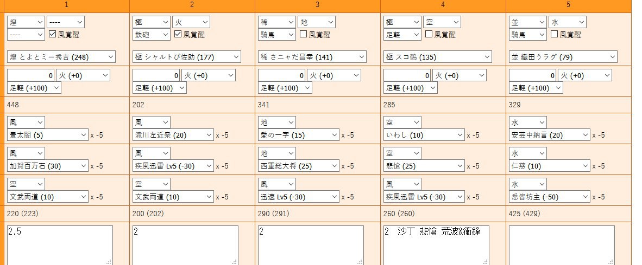Click memo textarea with 沙丁 悲愴 荒波&衝鋒
Viewport: 642px width, 265px height.
(x=436, y=245)
